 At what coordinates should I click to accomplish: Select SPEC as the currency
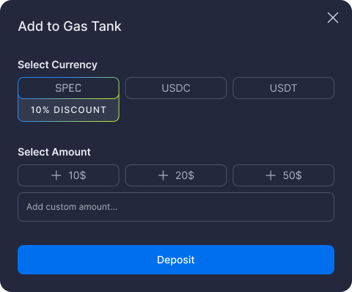tap(68, 88)
